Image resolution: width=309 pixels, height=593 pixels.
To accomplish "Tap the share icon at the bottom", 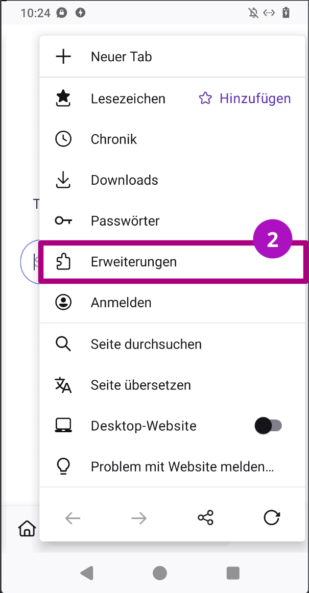I will 205,517.
